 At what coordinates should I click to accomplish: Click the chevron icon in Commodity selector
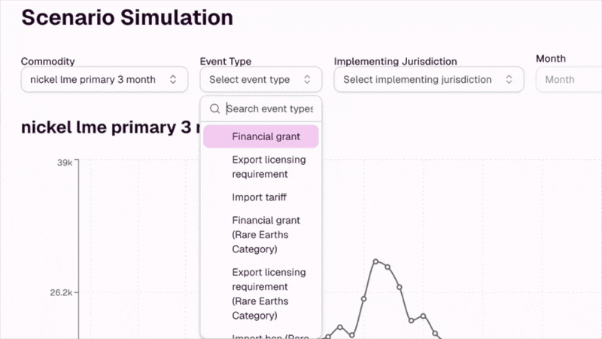point(173,79)
